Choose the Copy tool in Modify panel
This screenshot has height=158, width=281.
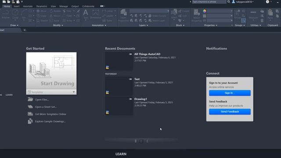(x=42, y=16)
